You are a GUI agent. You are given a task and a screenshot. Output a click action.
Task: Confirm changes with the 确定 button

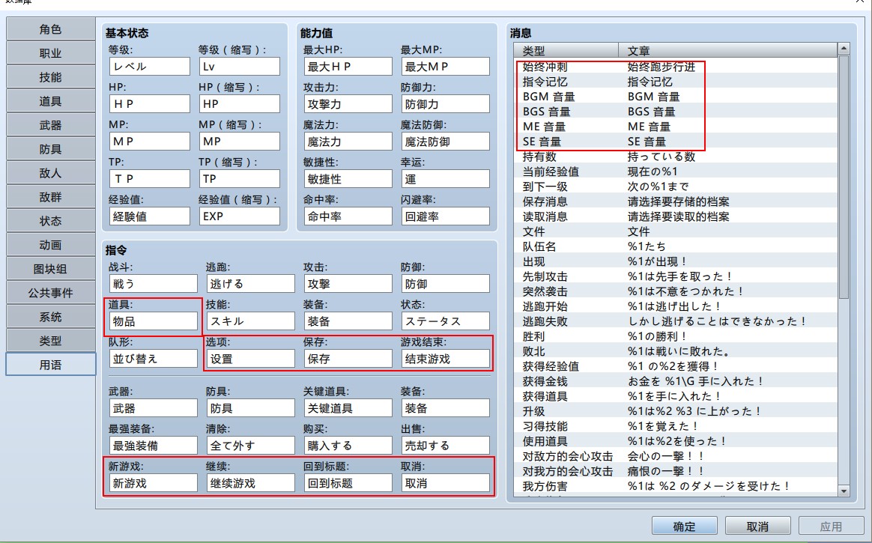pyautogui.click(x=685, y=526)
